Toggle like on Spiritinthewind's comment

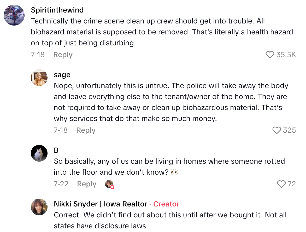coord(270,55)
